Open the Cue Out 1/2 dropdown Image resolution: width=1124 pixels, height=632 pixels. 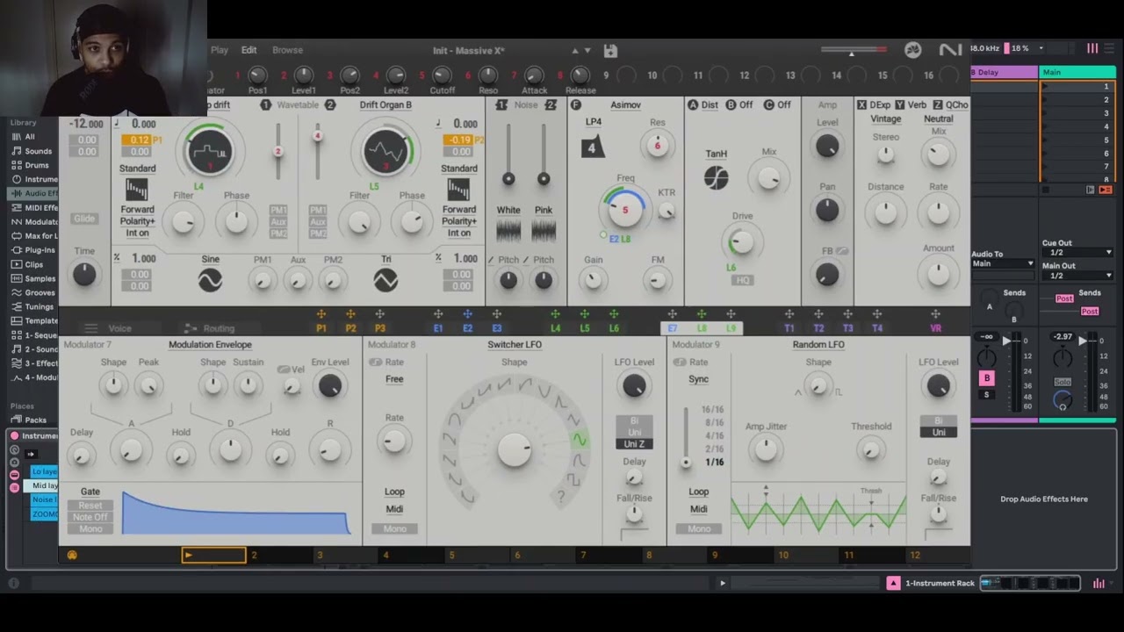pyautogui.click(x=1077, y=253)
